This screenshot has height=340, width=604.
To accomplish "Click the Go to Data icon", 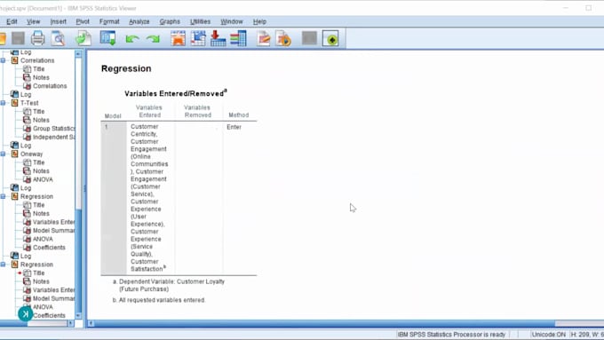I will click(178, 38).
